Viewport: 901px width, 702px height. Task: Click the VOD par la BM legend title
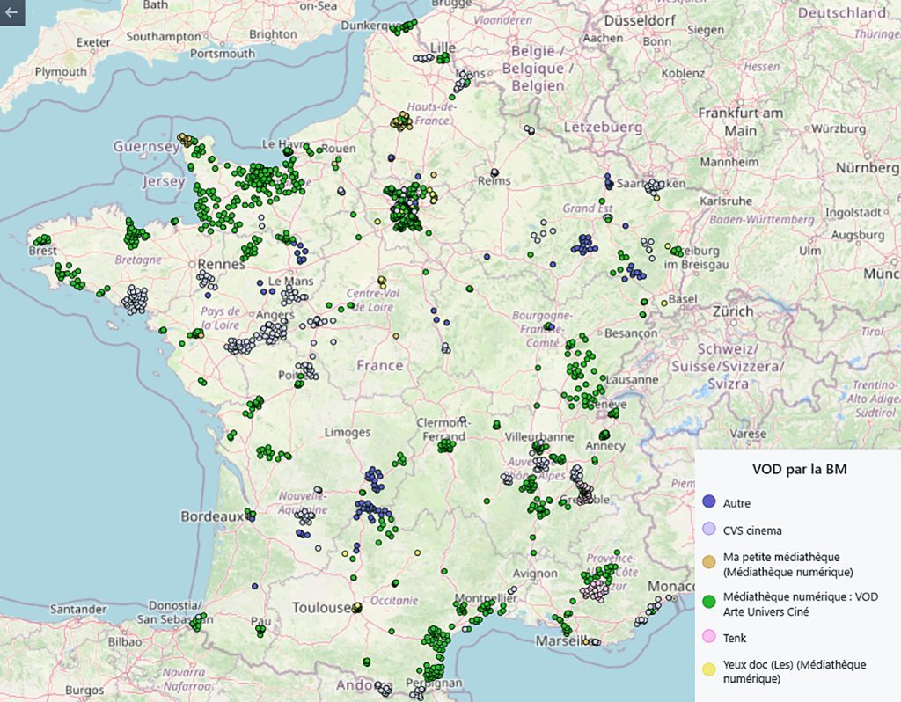[798, 469]
